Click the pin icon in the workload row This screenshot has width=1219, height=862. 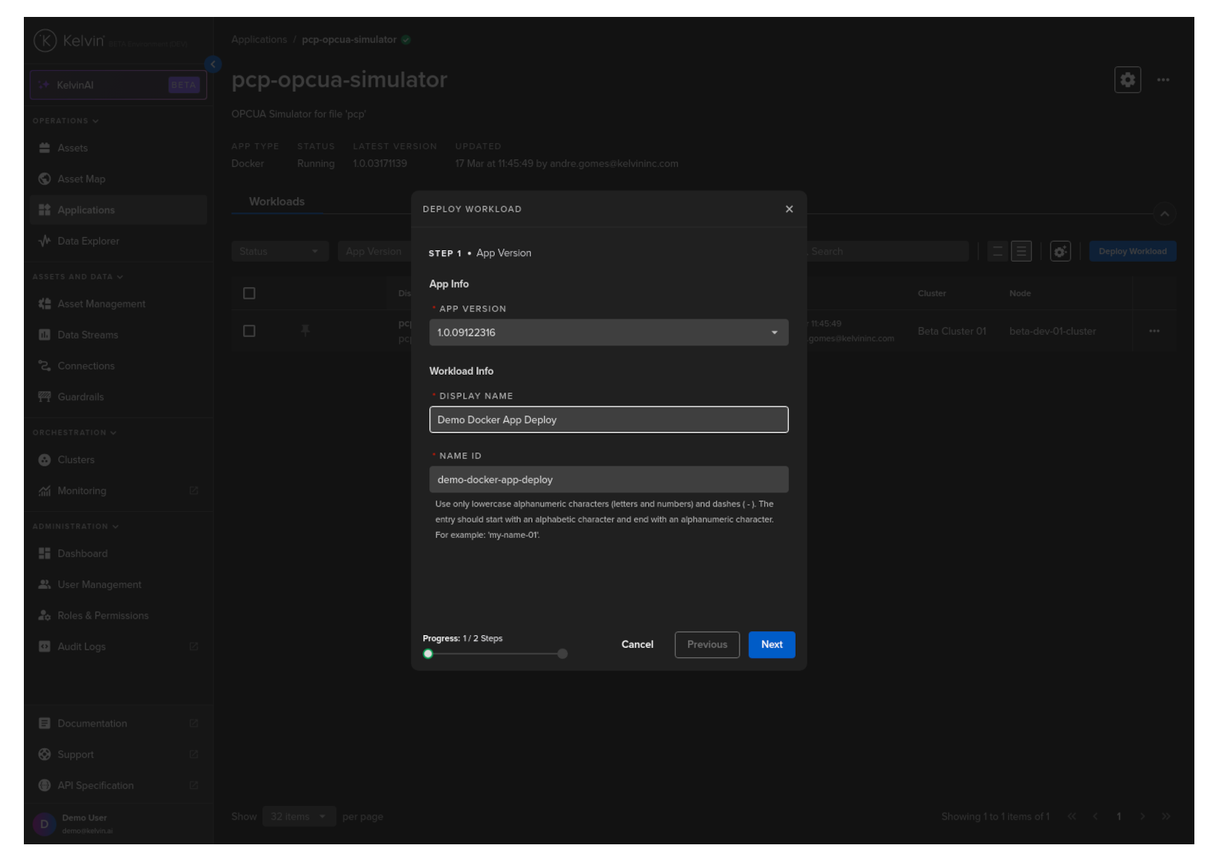[306, 331]
